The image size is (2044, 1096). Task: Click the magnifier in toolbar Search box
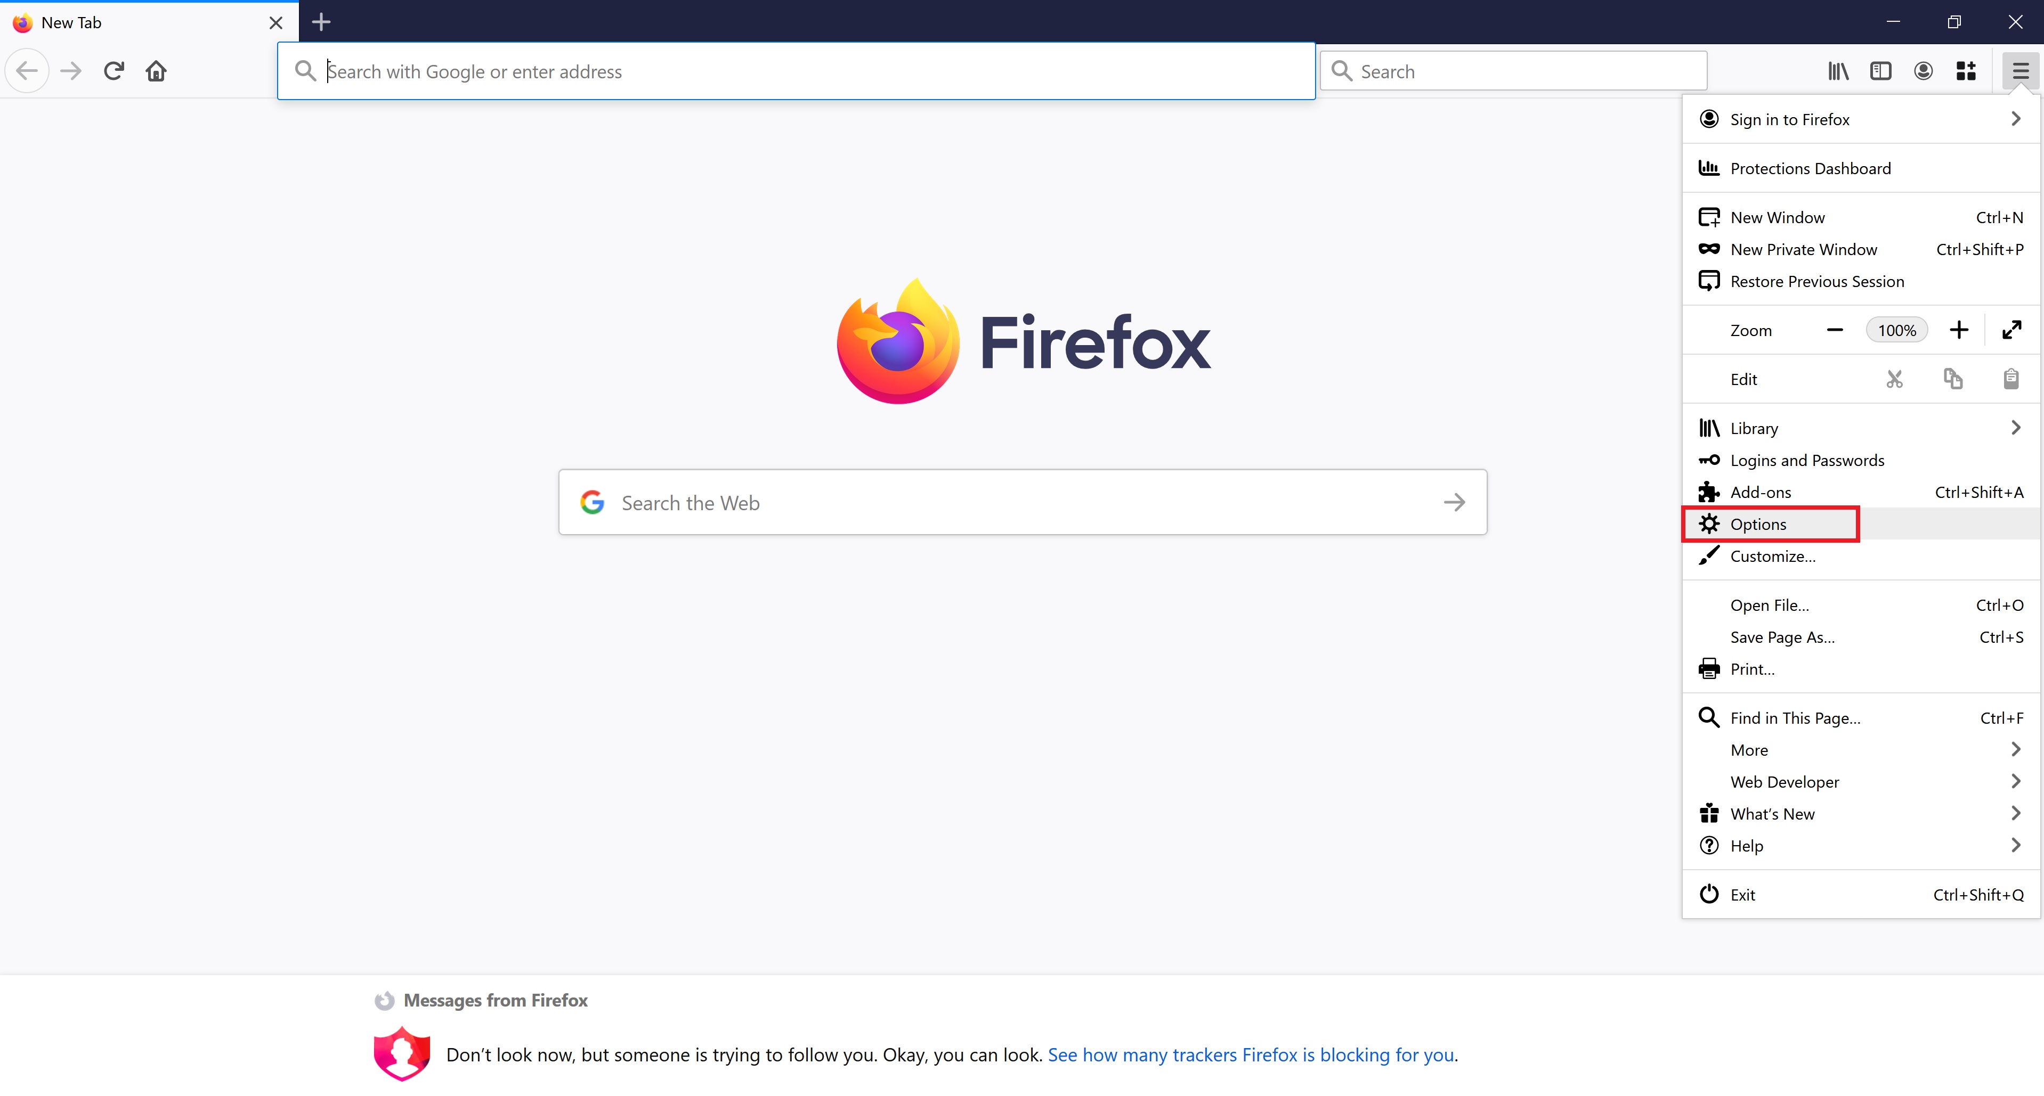[x=1342, y=71]
